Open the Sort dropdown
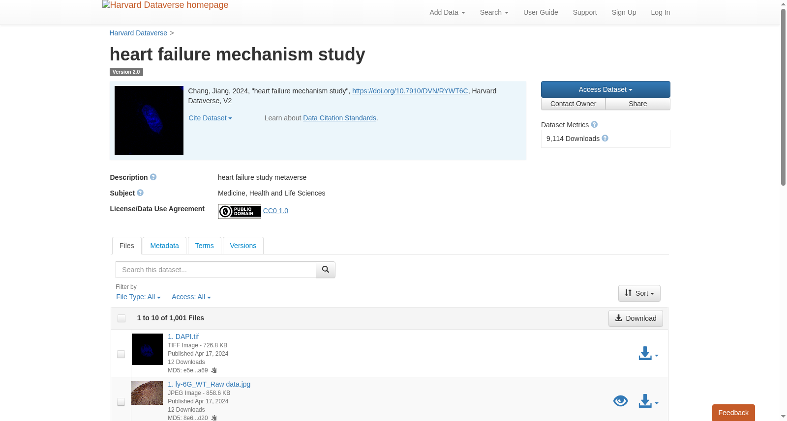787x421 pixels. pyautogui.click(x=639, y=293)
